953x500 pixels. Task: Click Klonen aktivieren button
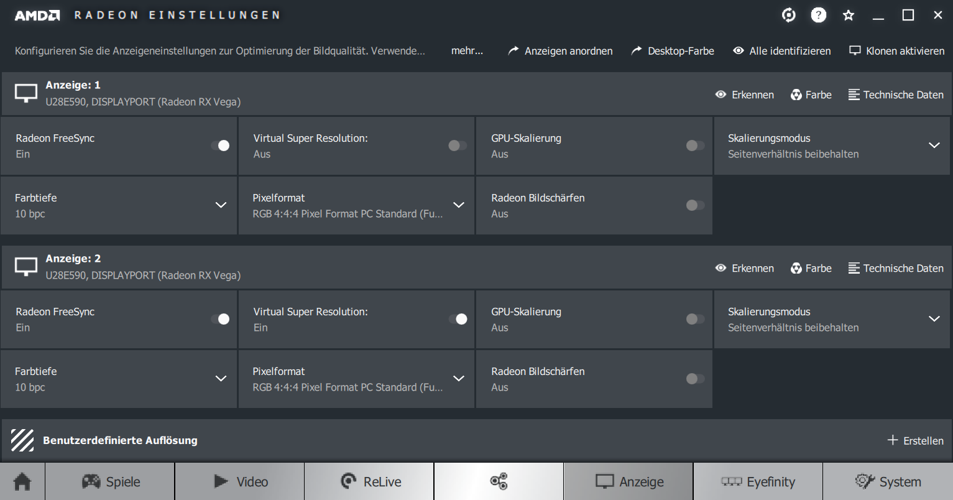pos(897,51)
